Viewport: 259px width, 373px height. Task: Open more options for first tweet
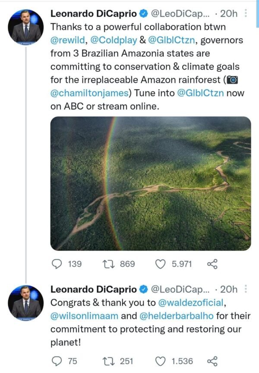[x=246, y=13]
